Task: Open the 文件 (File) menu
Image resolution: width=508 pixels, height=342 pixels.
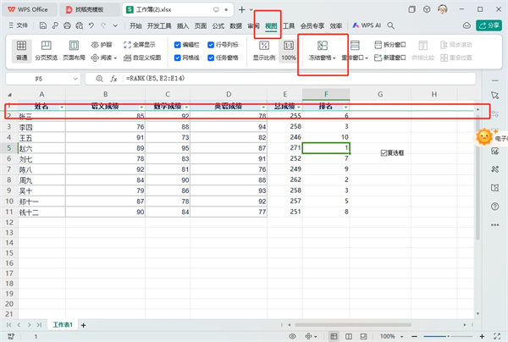Action: coord(19,25)
